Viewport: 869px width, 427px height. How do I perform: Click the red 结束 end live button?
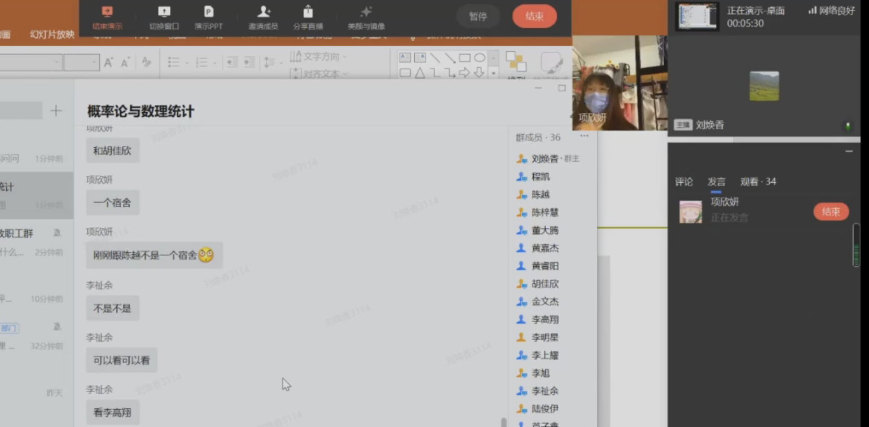[x=534, y=16]
